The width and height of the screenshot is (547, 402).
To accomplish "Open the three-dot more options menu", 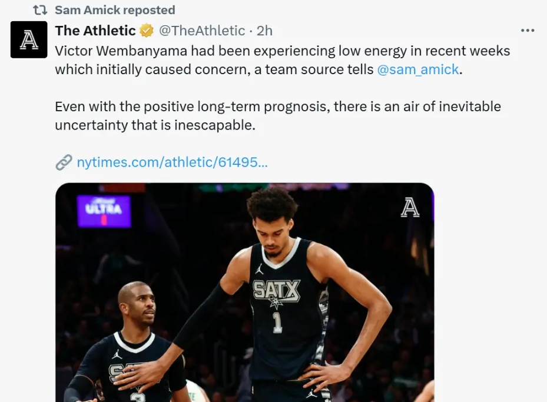I will [x=528, y=31].
